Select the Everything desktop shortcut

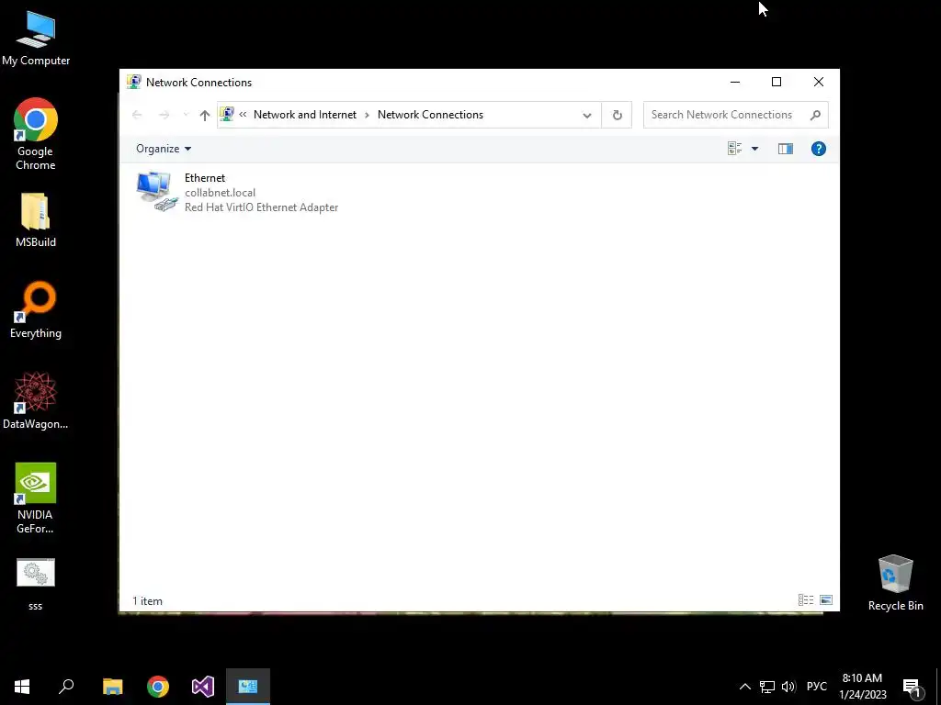(36, 310)
